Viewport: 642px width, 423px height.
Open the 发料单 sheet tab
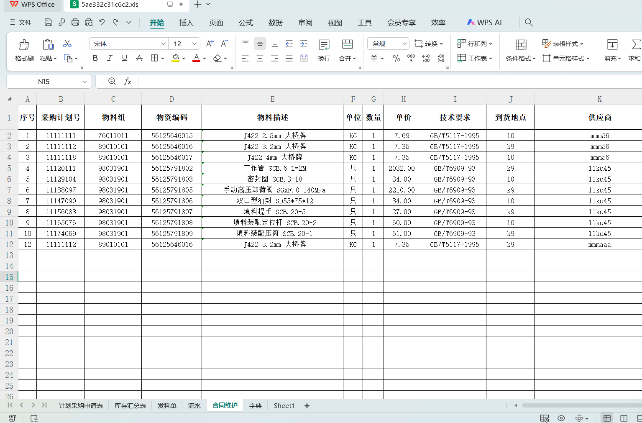point(166,405)
